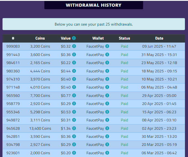The width and height of the screenshot is (188, 157).
Task: Click Paid status in row 942851
Action: [x=124, y=136]
